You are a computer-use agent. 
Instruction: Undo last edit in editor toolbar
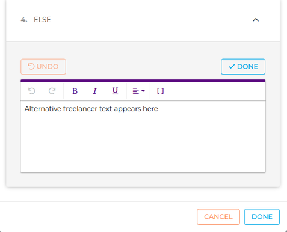32,91
